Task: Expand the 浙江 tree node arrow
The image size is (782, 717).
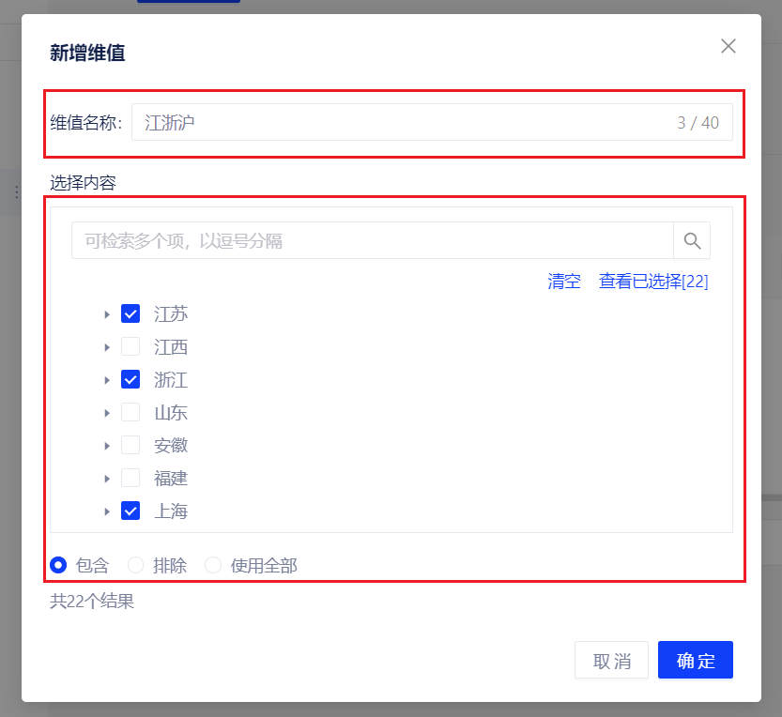Action: pyautogui.click(x=107, y=380)
